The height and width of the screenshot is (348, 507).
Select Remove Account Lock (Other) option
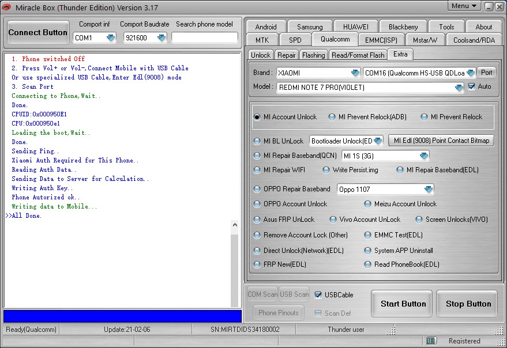coord(257,235)
